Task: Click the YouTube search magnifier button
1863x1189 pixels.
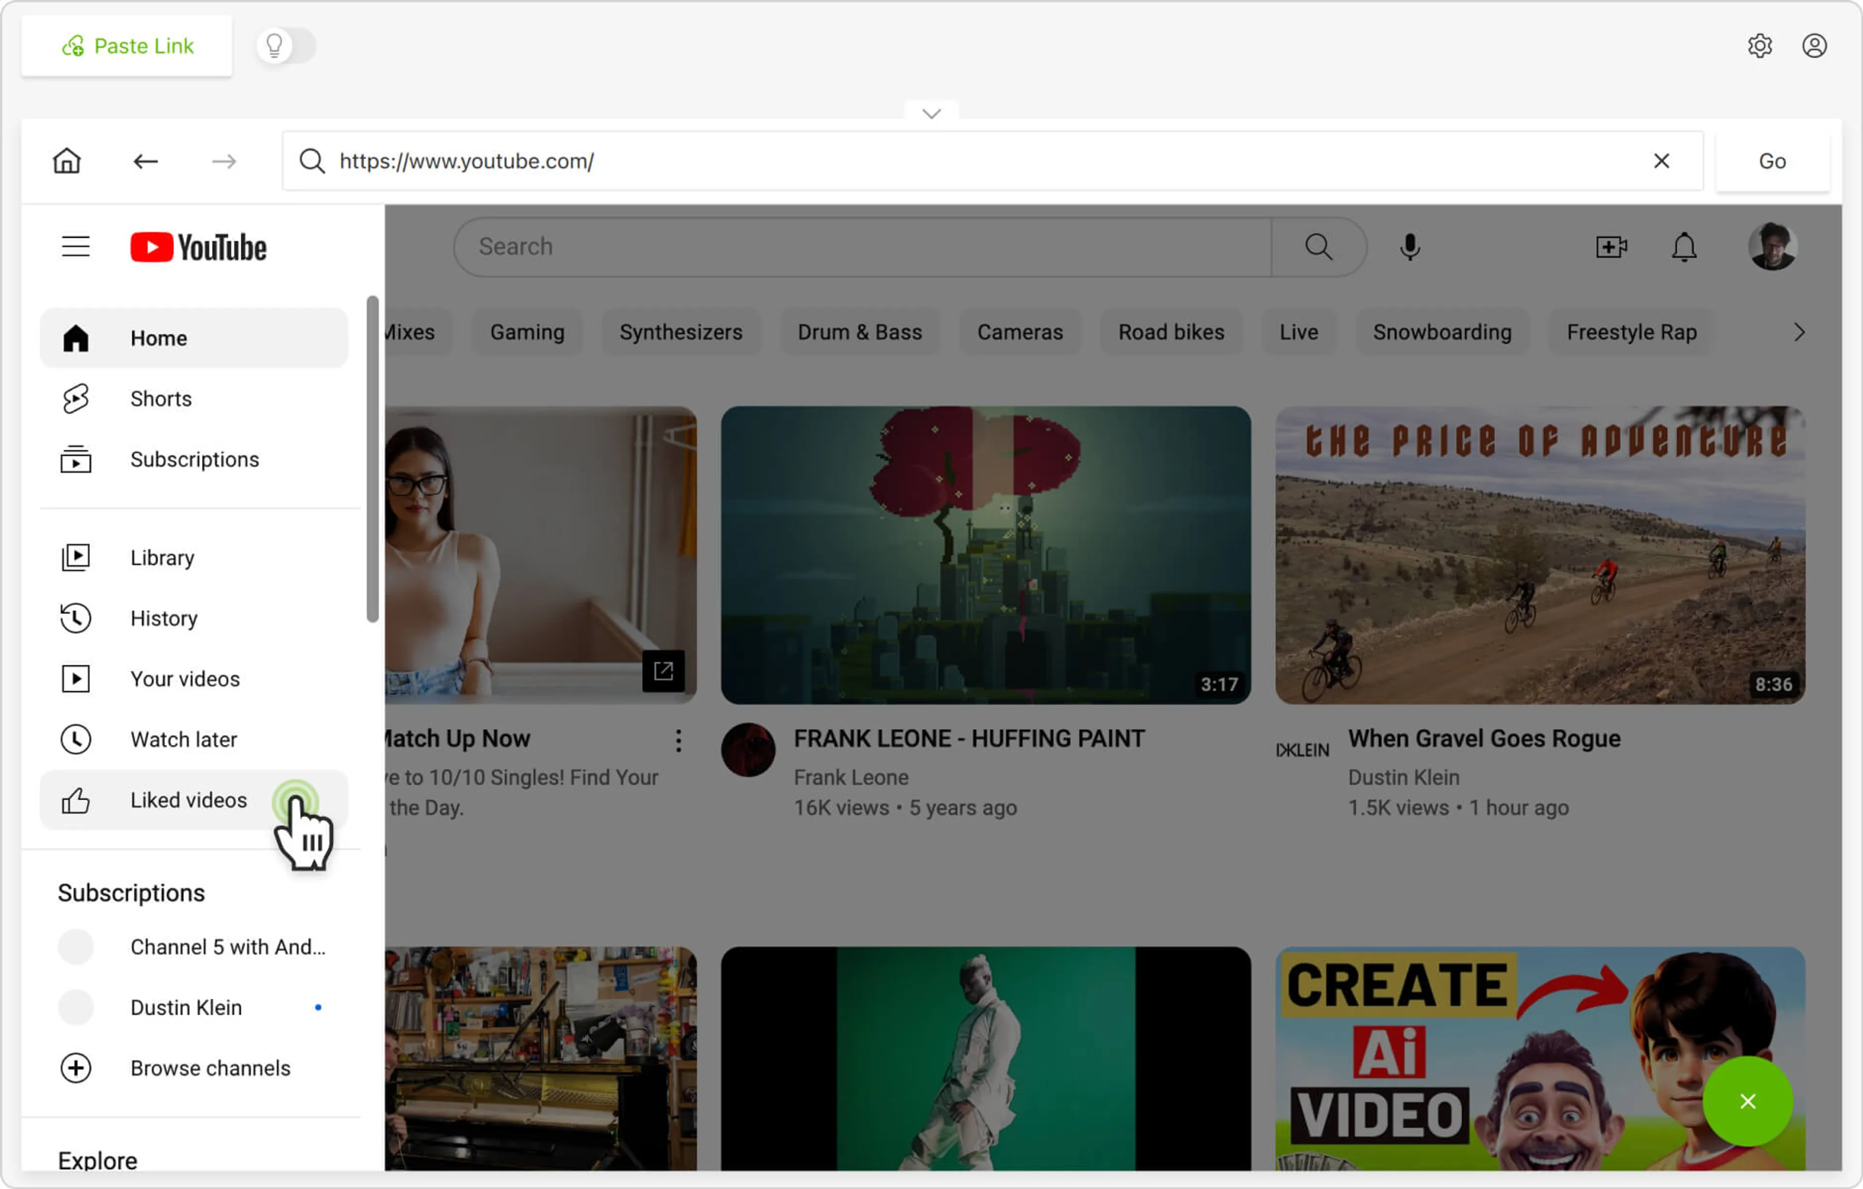Action: [x=1318, y=247]
